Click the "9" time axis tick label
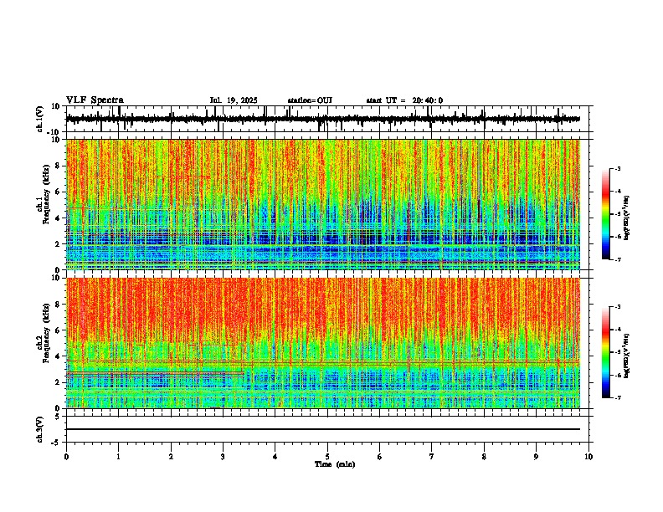This screenshot has width=663, height=512. (536, 457)
